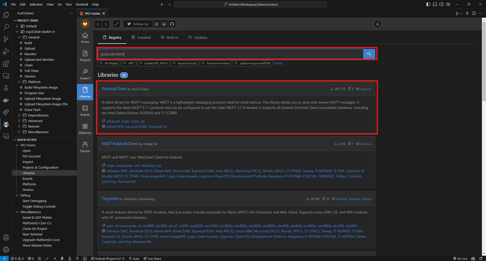Viewport: 486px width, 261px height.
Task: Click the library search input field
Action: pyautogui.click(x=230, y=54)
